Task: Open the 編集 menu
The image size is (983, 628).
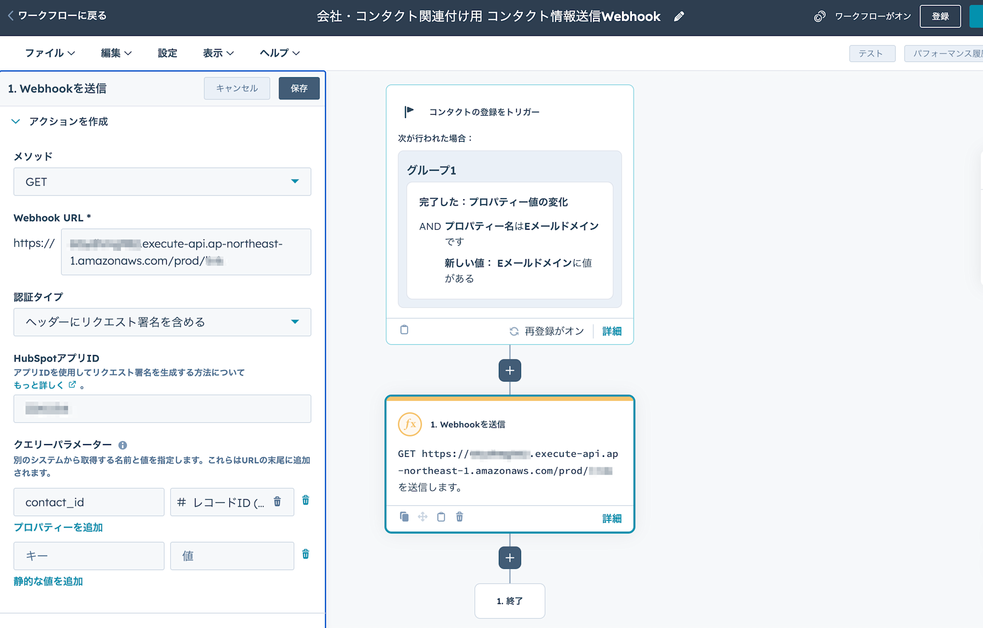Action: (116, 53)
